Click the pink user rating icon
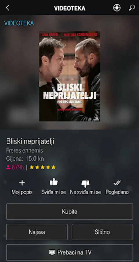The width and height of the screenshot is (139, 262). pyautogui.click(x=8, y=167)
